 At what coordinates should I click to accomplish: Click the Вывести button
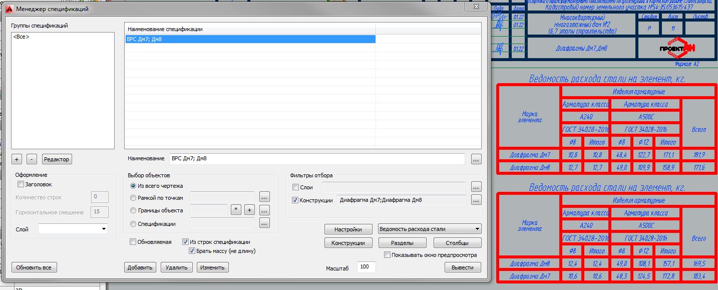[463, 267]
